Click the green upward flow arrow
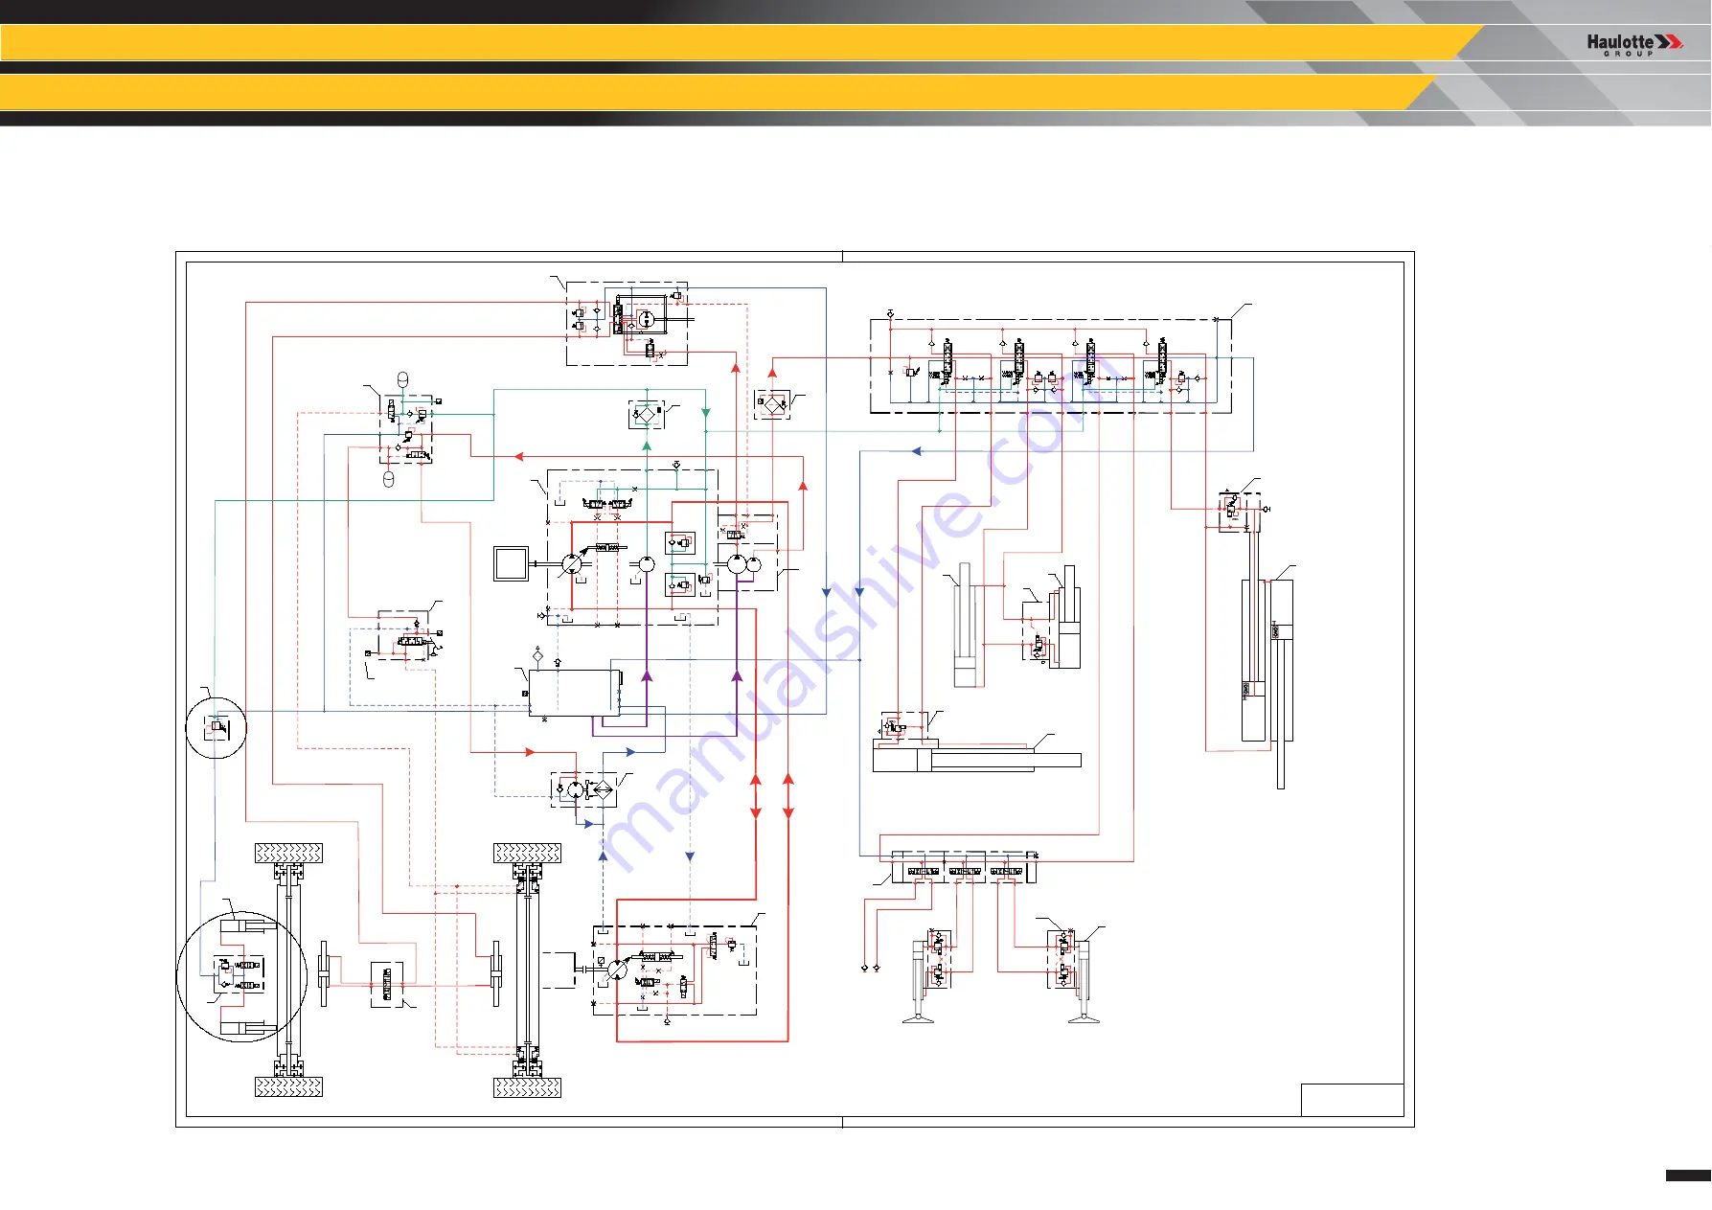This screenshot has width=1712, height=1210. tap(647, 445)
